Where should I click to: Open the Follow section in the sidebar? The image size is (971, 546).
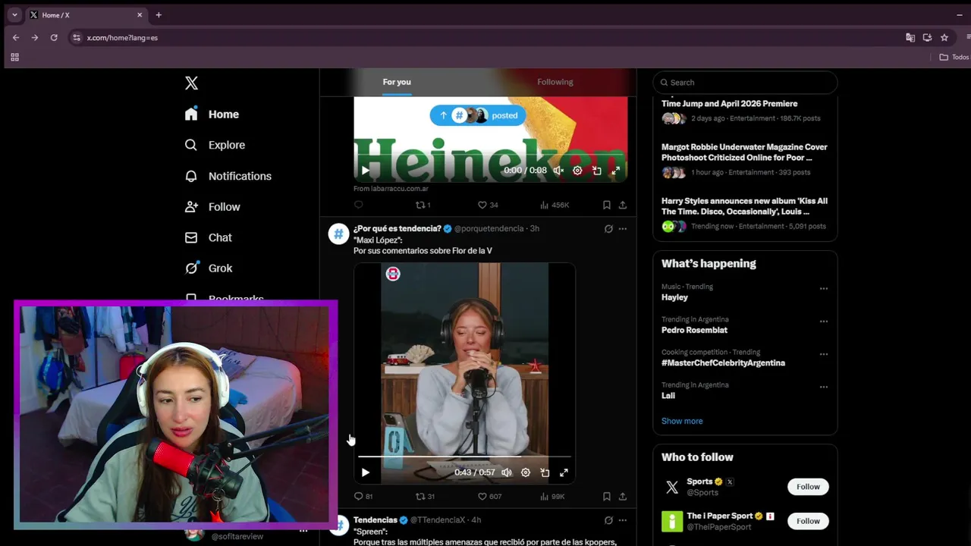212,207
